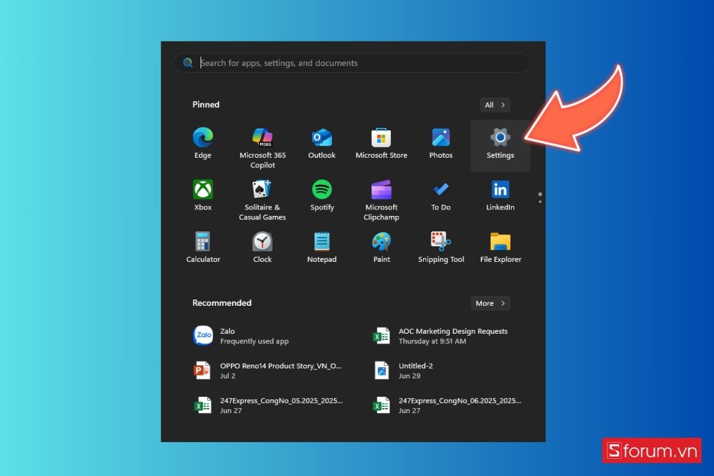Screen dimensions: 714x476
Task: Launch Microsoft Clipchamp
Action: [x=381, y=200]
